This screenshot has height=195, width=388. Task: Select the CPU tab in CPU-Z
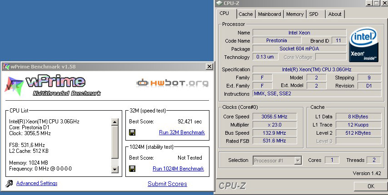pyautogui.click(x=224, y=13)
